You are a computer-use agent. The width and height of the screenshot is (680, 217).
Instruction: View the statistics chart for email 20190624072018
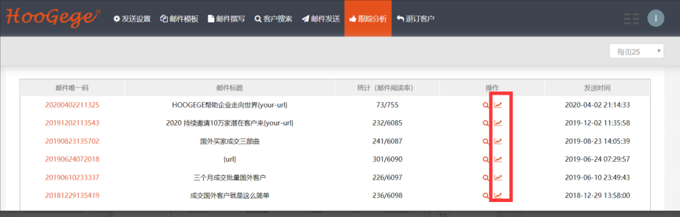[498, 160]
